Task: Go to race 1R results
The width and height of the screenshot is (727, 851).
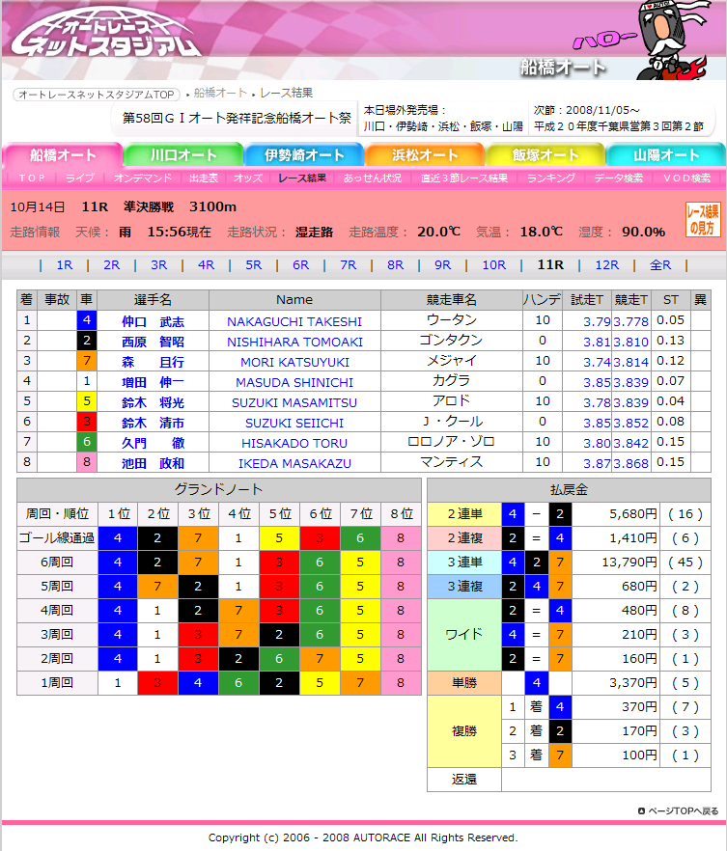Action: click(65, 264)
